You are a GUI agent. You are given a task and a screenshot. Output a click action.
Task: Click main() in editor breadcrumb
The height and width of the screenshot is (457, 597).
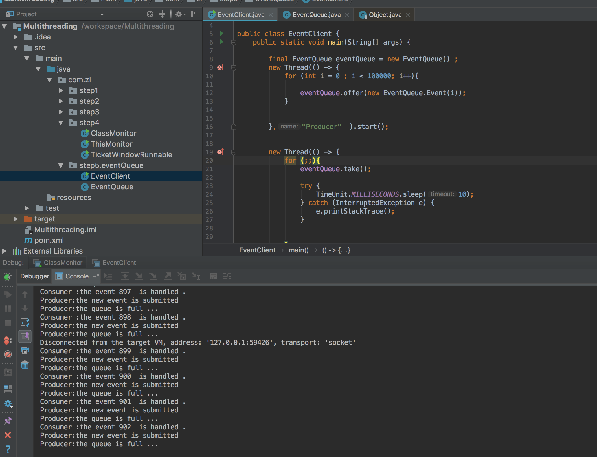[298, 250]
